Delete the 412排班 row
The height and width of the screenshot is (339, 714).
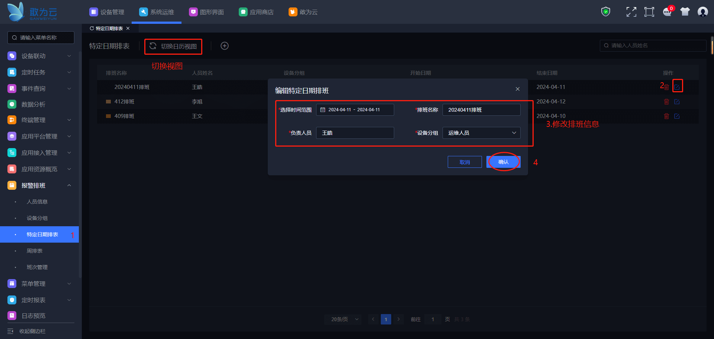coord(667,102)
